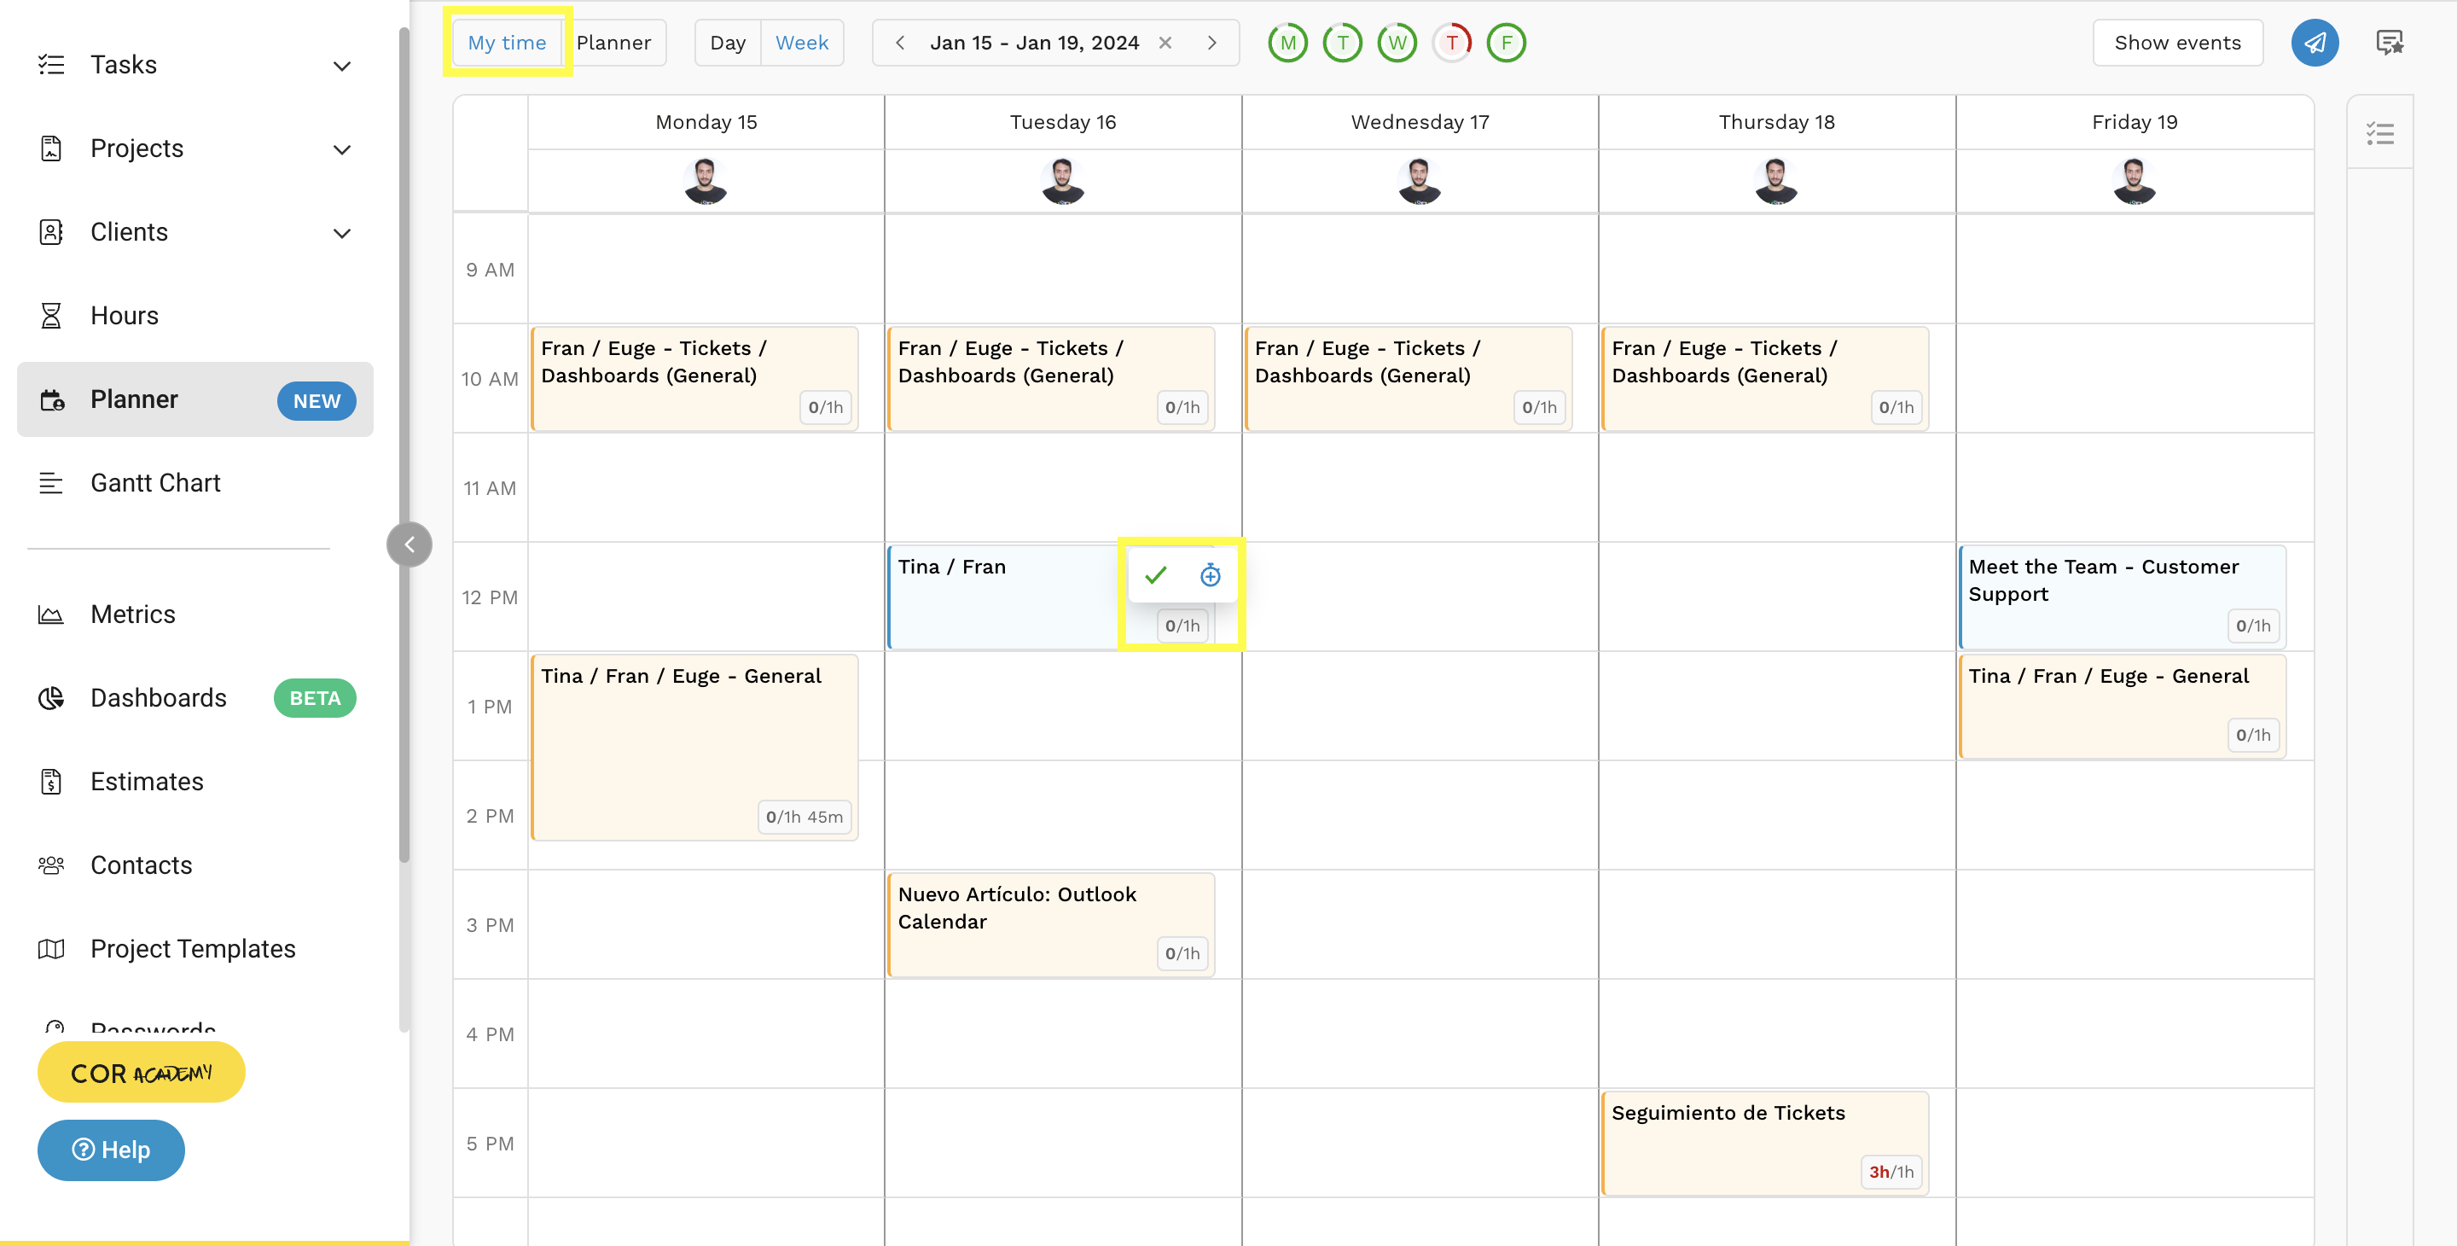Mark the Tina / Fran event complete with the checkmark
Viewport: 2457px width, 1246px height.
click(1155, 575)
